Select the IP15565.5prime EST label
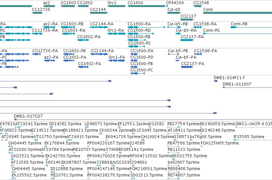The height and width of the screenshot is (180, 272). pos(249,136)
